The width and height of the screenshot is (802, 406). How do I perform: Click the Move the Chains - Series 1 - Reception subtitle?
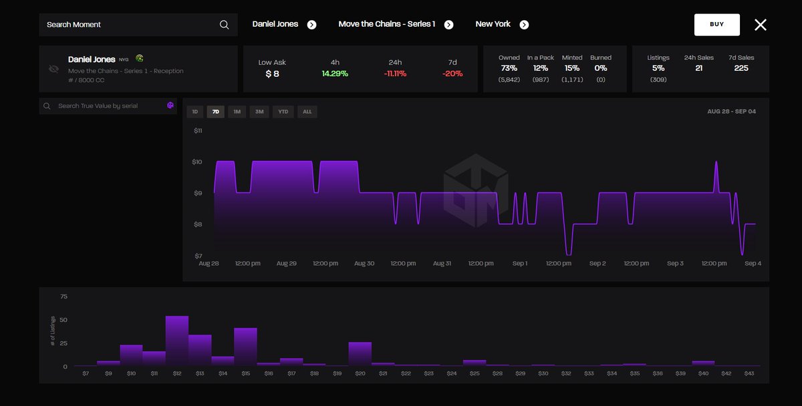[126, 71]
